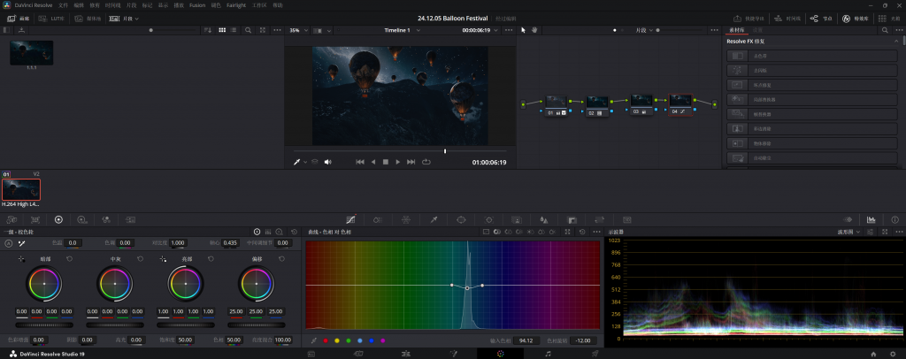
Task: Toggle auto balance 'A' button in color wheels
Action: click(x=9, y=243)
